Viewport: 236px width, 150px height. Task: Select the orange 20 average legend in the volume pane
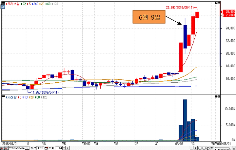point(31,97)
